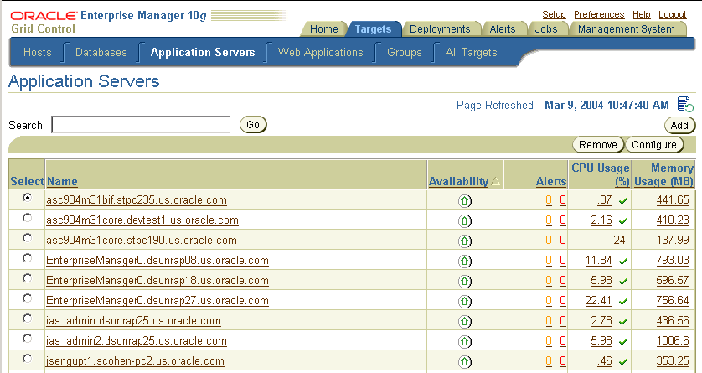Open the Groups subtab
The image size is (702, 373).
point(405,53)
